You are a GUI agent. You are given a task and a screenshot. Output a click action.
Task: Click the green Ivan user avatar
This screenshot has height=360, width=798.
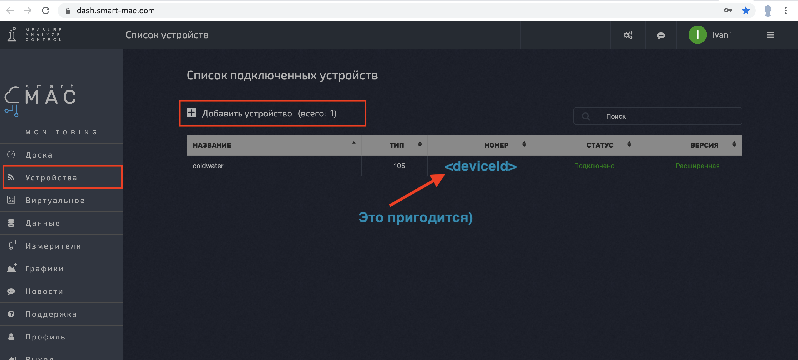click(697, 35)
